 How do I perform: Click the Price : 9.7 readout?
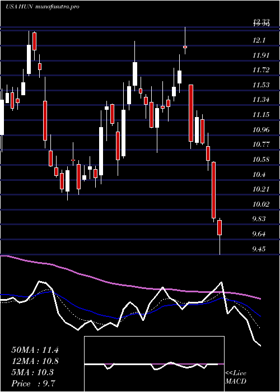pyautogui.click(x=34, y=384)
